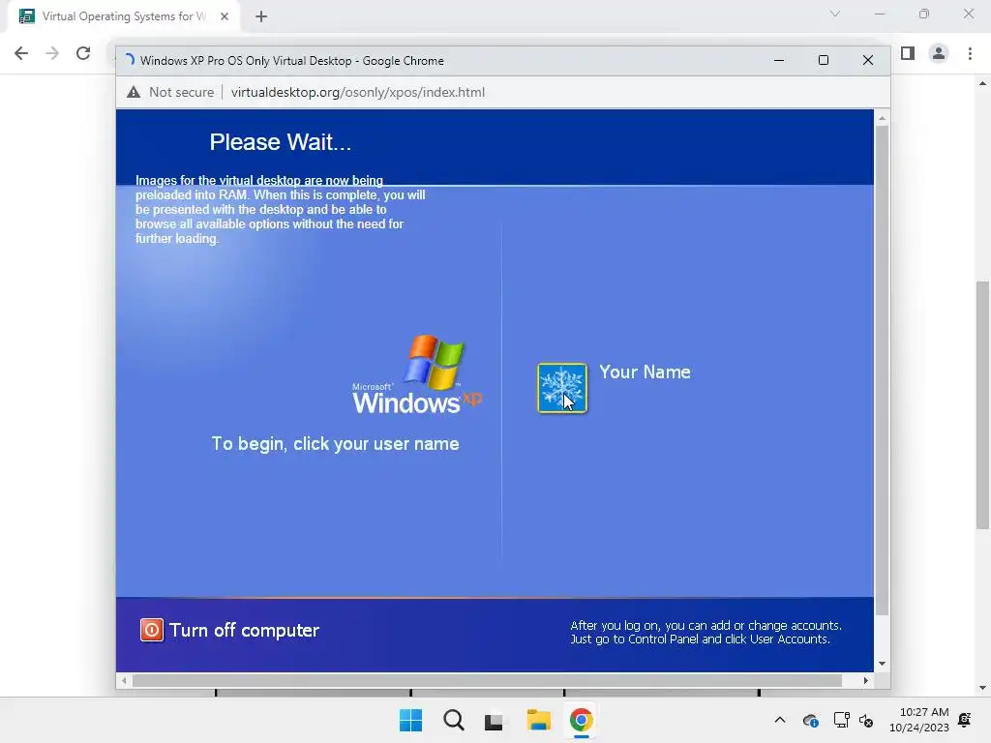Click the muted volume tray icon

866,720
